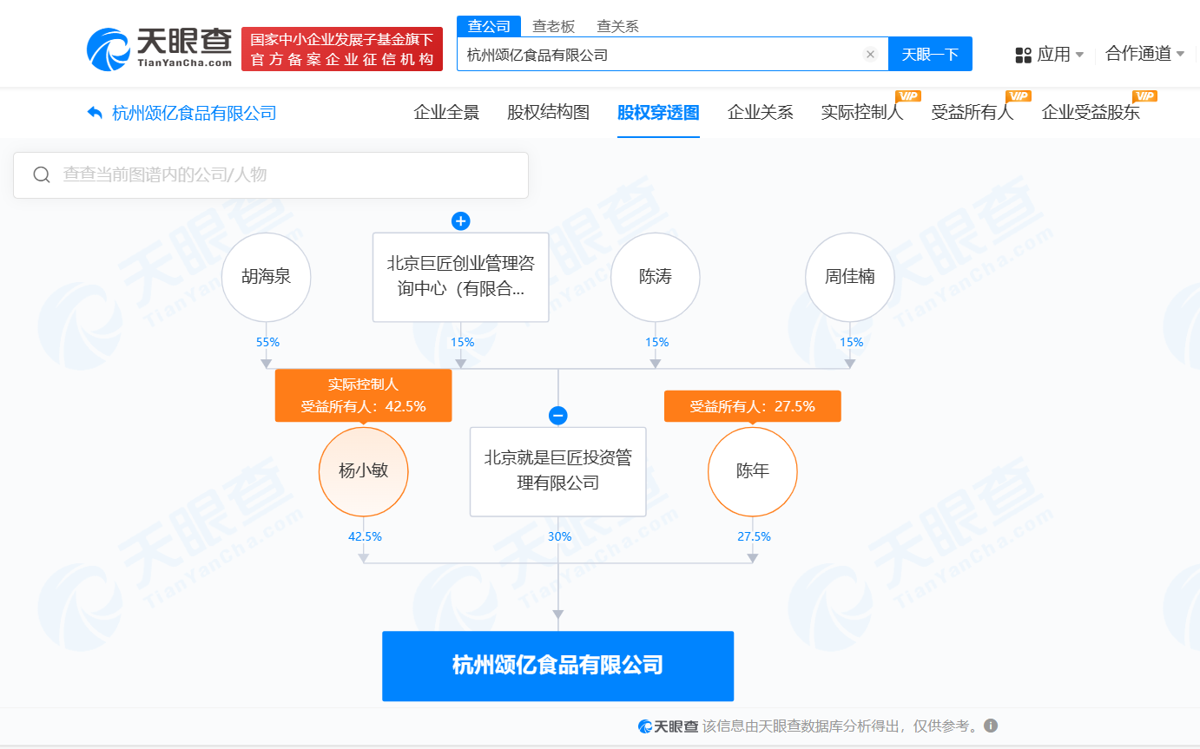
Task: Switch to the 查公司 search tab
Action: [x=489, y=26]
